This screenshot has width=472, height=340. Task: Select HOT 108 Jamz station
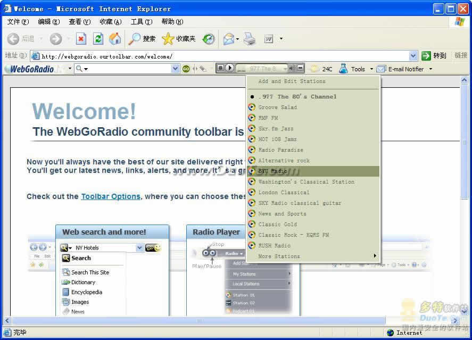point(313,139)
